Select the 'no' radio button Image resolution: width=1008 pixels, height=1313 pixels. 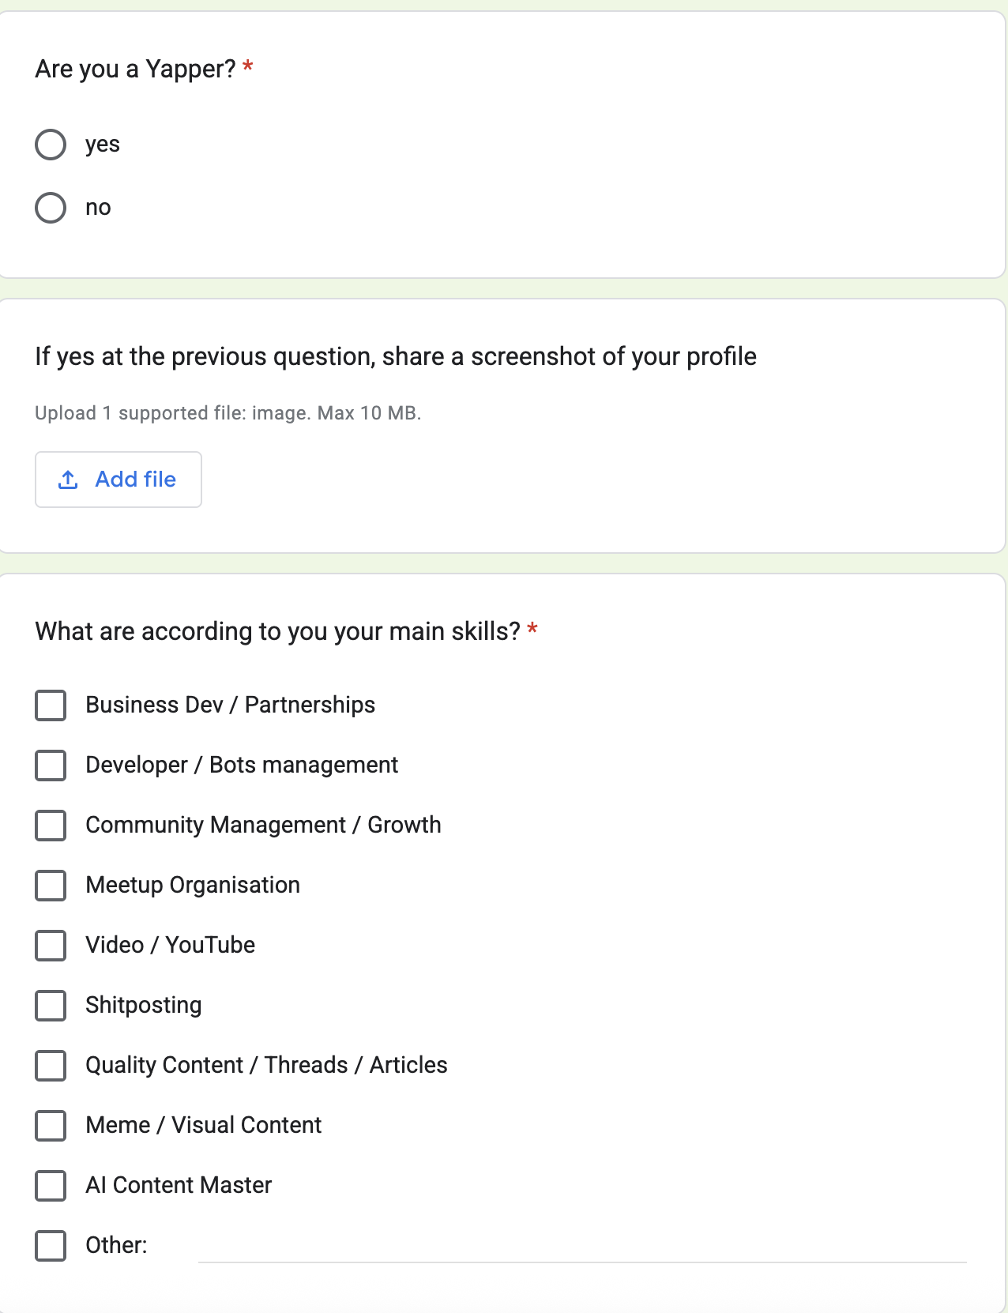click(51, 208)
